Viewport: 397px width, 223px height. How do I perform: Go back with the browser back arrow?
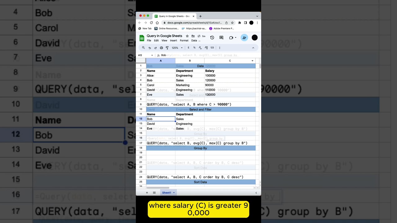click(x=140, y=23)
